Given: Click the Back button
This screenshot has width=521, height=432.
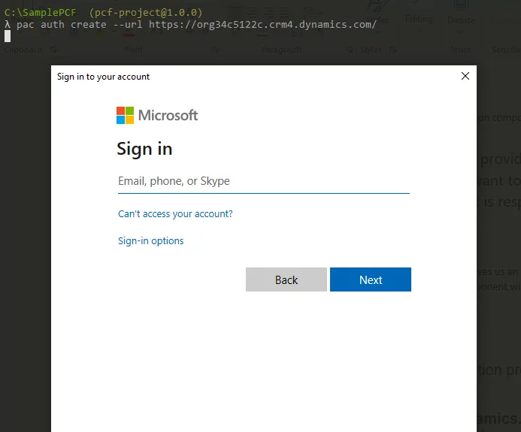Looking at the screenshot, I should 286,279.
